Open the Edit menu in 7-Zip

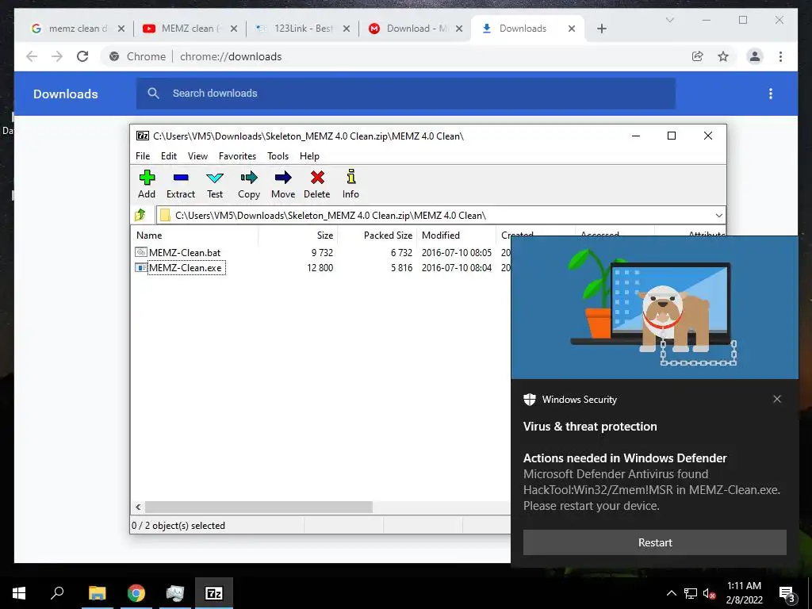169,156
